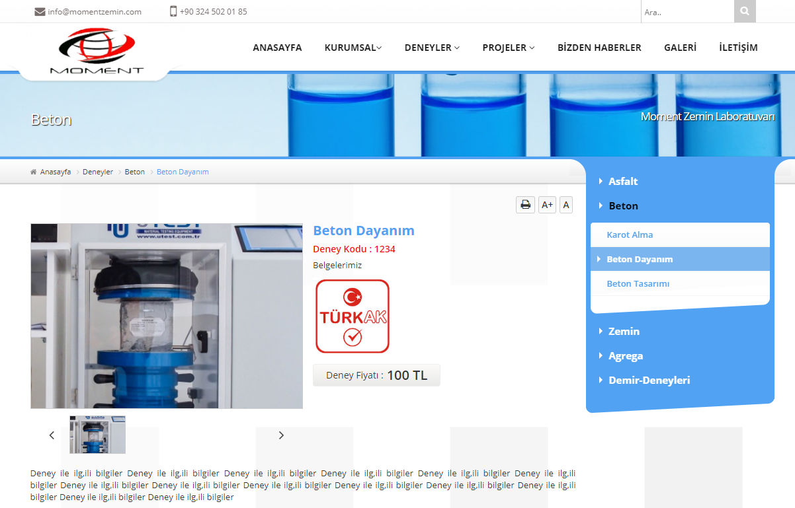795x508 pixels.
Task: Go to İletişim page
Action: coord(738,48)
